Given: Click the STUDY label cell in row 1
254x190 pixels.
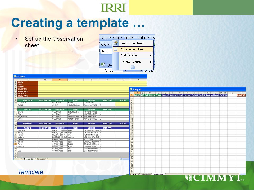Looking at the screenshot, I should point(28,82).
